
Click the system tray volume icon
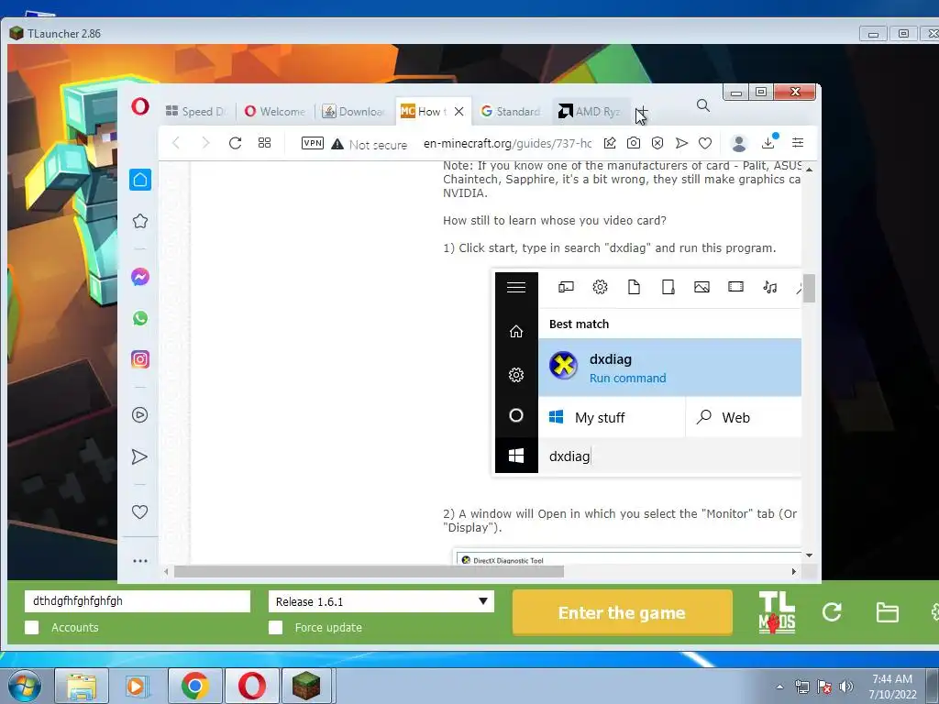click(x=845, y=687)
